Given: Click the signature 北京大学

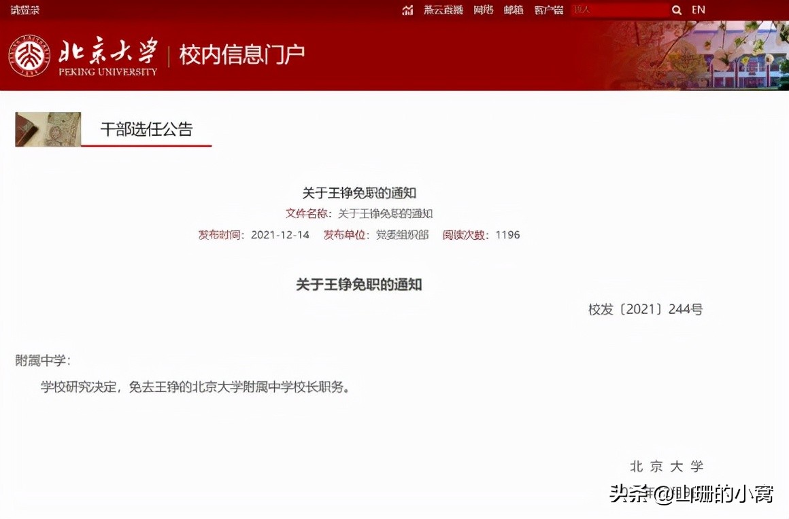Looking at the screenshot, I should point(666,466).
